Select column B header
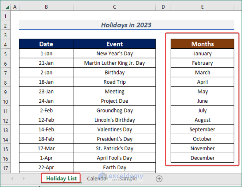The height and width of the screenshot is (187, 242). [x=46, y=7]
